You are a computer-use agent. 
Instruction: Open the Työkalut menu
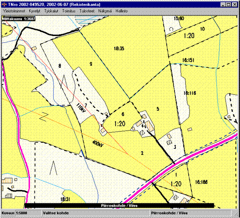[51, 11]
